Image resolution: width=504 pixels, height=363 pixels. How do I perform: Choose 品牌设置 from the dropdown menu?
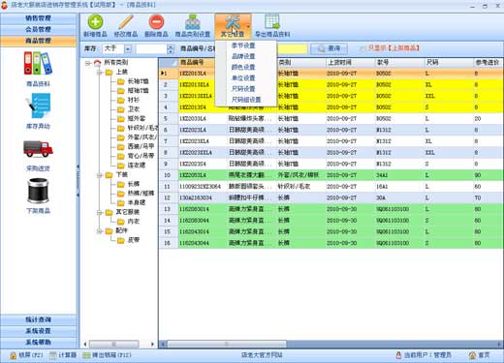click(243, 56)
